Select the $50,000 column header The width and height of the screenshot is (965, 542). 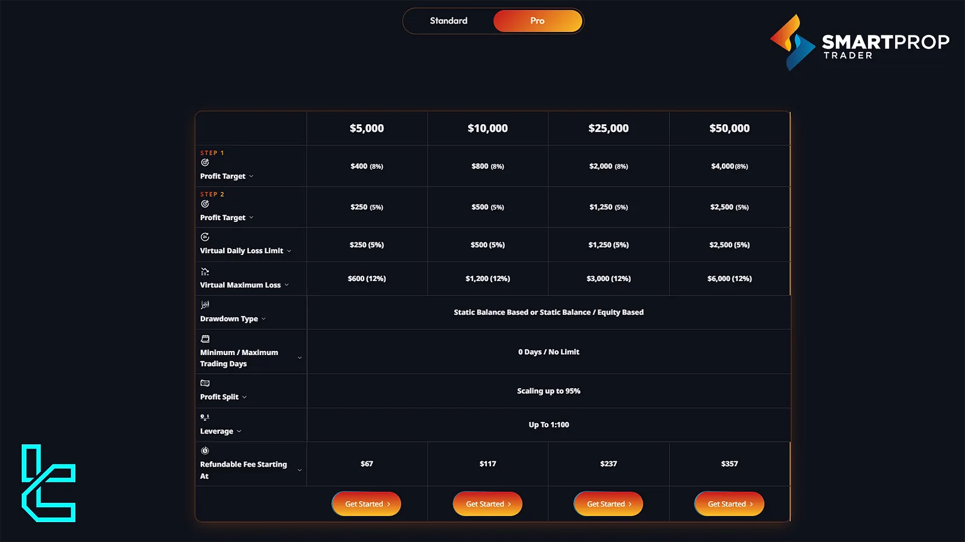click(730, 128)
